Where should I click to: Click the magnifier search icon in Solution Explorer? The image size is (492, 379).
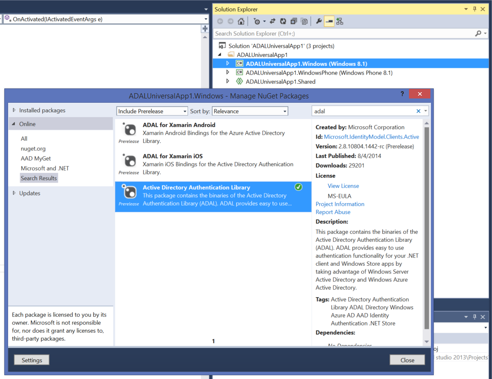[x=478, y=33]
